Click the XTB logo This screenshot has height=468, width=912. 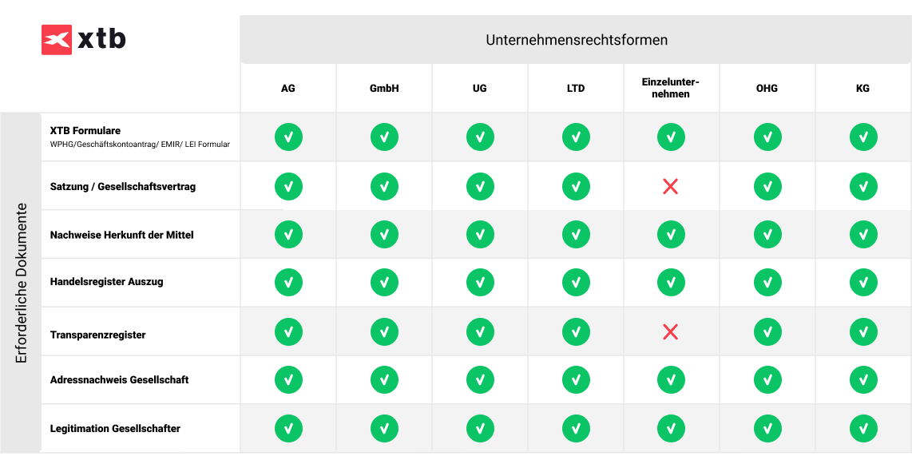pyautogui.click(x=84, y=40)
